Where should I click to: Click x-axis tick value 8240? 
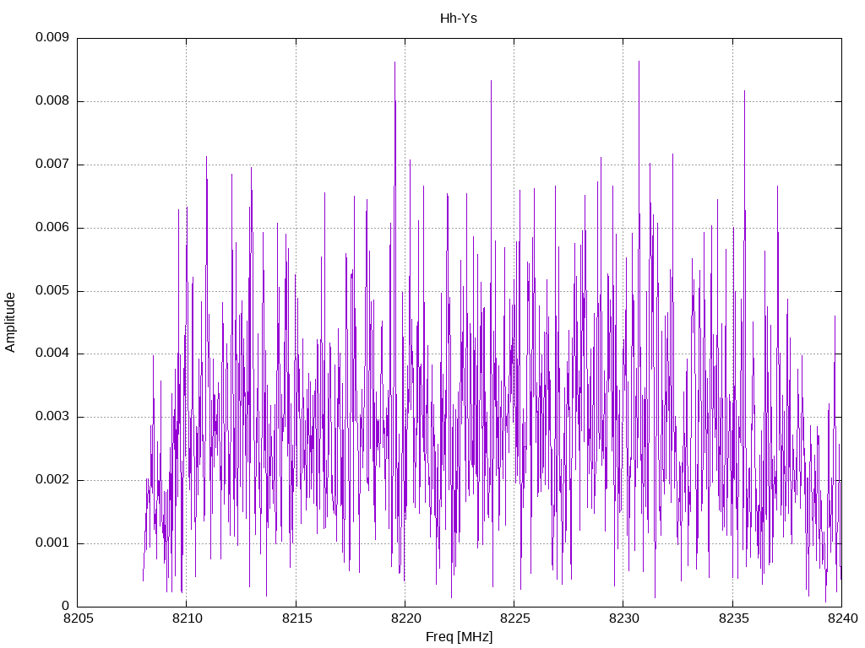point(843,618)
